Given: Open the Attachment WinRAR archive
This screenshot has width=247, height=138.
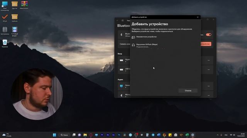Looking at the screenshot, I should (x=24, y=5).
